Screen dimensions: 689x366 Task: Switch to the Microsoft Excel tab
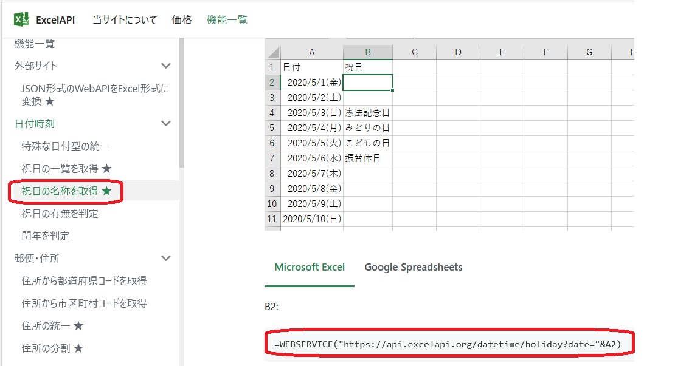pos(310,268)
